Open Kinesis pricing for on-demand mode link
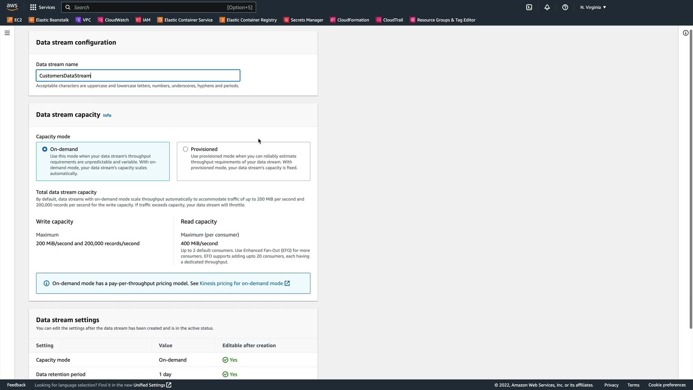The width and height of the screenshot is (693, 390). coord(241,283)
